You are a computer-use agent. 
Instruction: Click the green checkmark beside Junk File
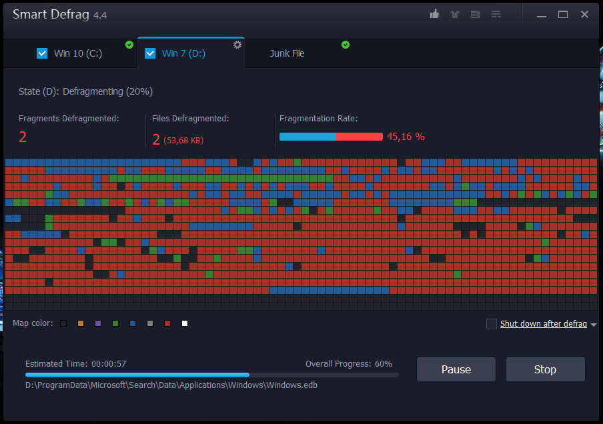pyautogui.click(x=346, y=45)
